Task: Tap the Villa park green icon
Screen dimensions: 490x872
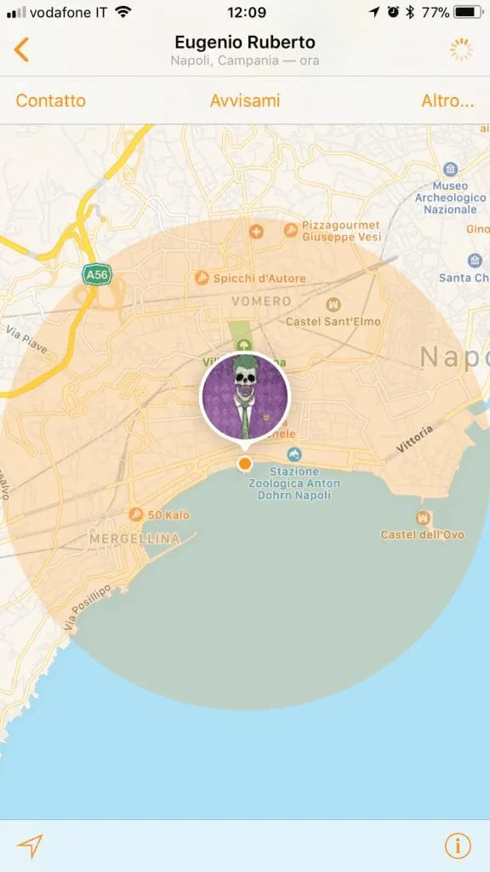Action: coord(242,346)
